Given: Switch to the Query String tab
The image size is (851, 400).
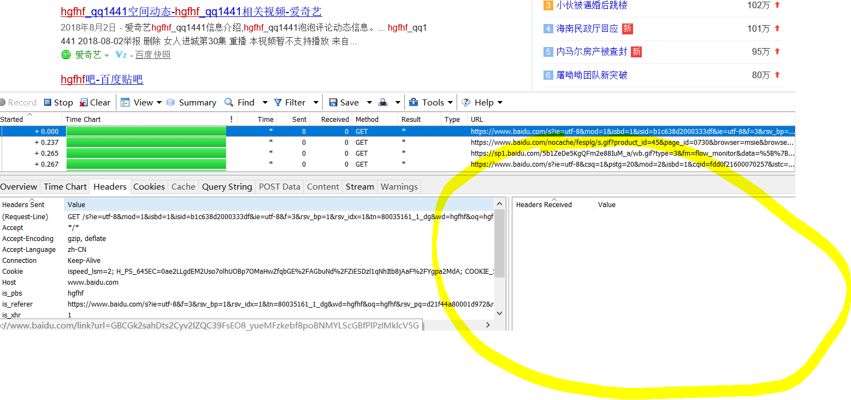Looking at the screenshot, I should pos(227,186).
